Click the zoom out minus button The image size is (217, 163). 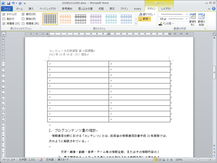click(x=186, y=160)
